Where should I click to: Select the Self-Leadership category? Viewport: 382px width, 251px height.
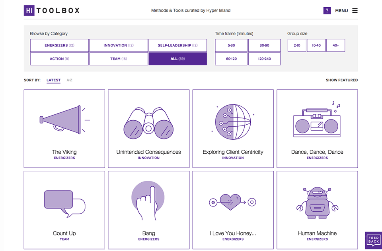pos(177,46)
